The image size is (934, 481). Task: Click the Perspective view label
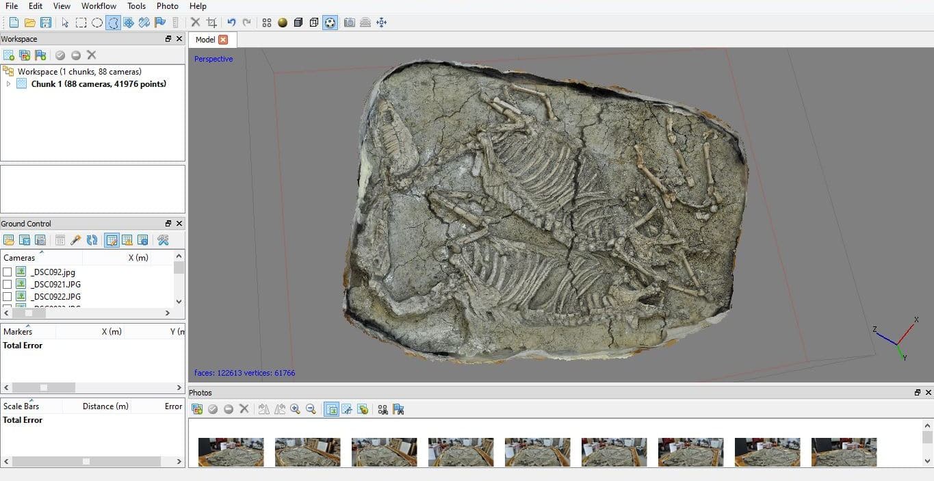[x=213, y=59]
